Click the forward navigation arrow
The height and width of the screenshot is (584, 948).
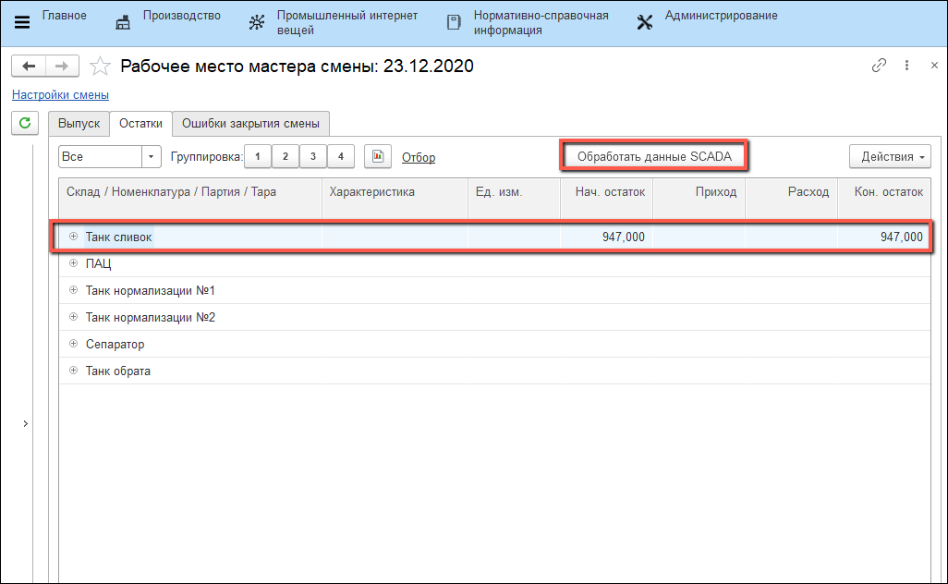[62, 67]
